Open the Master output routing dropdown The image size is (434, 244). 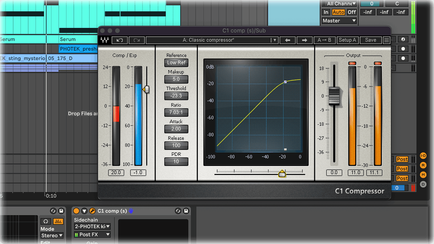coord(339,21)
